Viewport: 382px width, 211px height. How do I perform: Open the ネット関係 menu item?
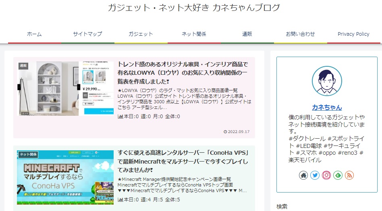(194, 34)
